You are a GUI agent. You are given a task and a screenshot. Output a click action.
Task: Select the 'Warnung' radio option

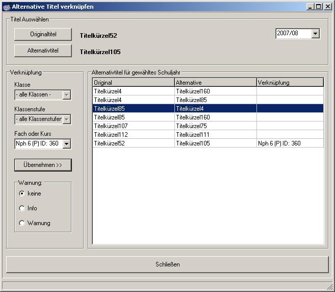[22, 223]
